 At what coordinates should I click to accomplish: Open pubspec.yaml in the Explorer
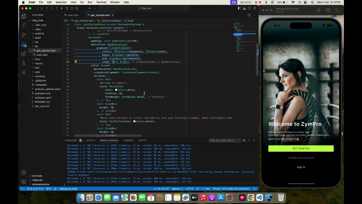click(x=43, y=98)
